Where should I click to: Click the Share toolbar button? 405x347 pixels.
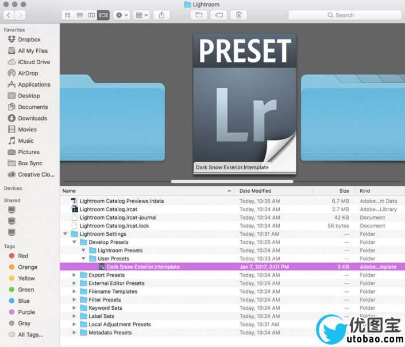pos(161,15)
